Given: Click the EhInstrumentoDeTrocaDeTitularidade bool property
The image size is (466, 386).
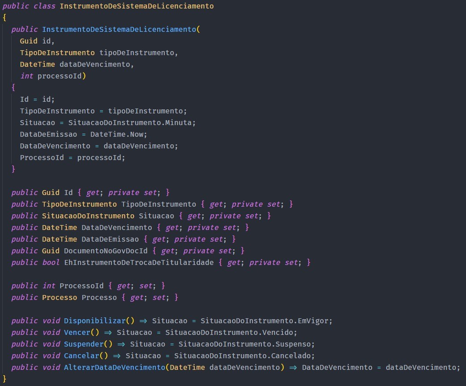Looking at the screenshot, I should click(139, 263).
